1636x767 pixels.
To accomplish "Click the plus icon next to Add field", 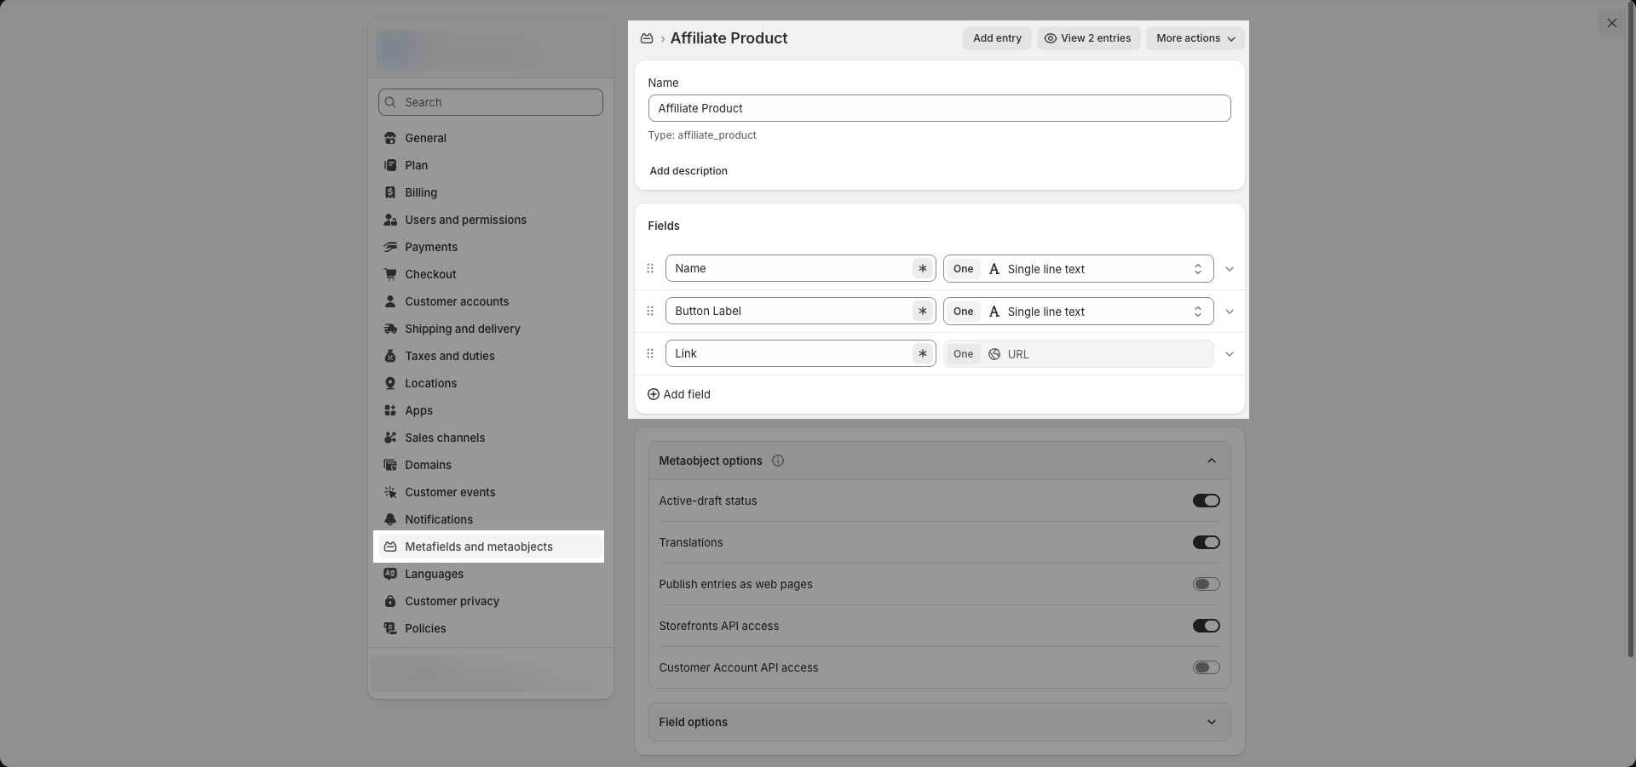I will point(654,394).
